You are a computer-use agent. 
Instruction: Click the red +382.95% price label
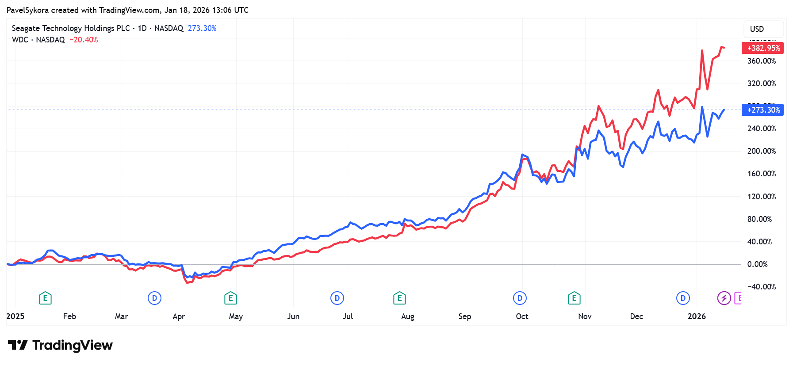point(762,48)
